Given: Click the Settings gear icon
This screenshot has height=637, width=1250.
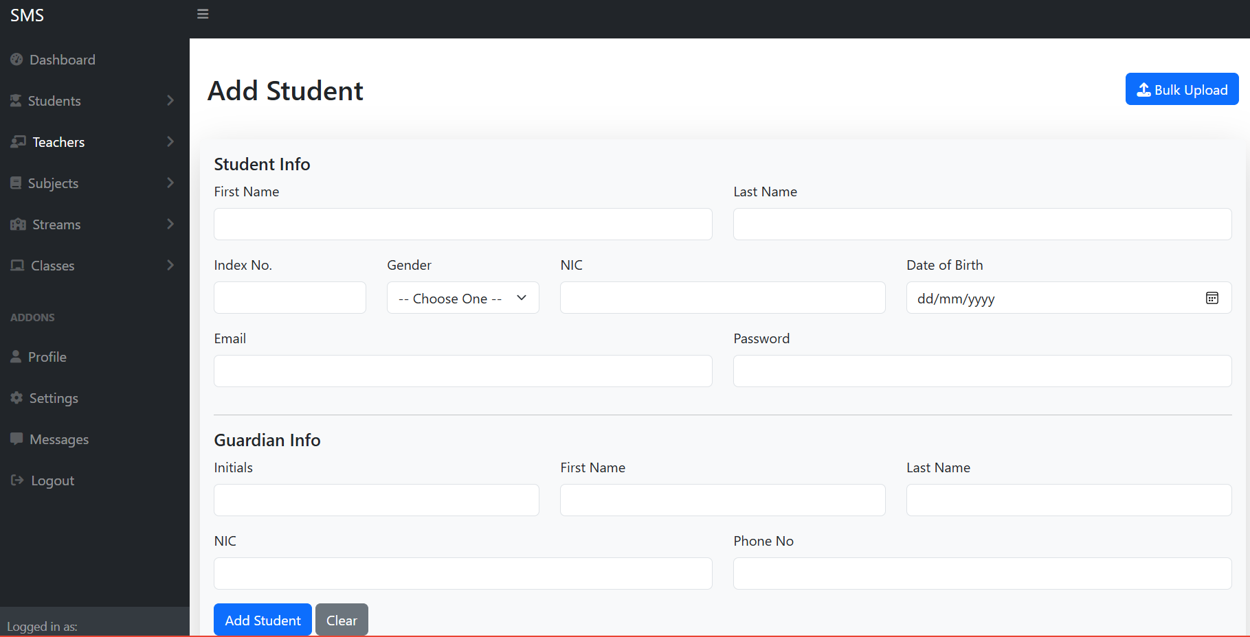Looking at the screenshot, I should [16, 397].
